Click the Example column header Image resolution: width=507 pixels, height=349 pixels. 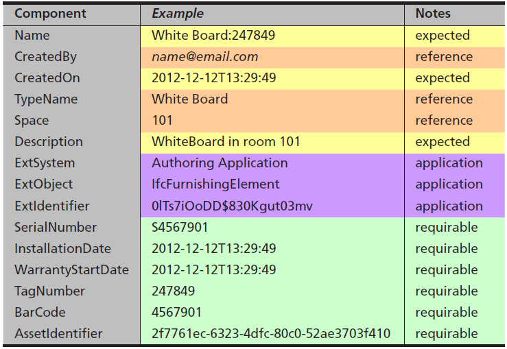tap(178, 14)
